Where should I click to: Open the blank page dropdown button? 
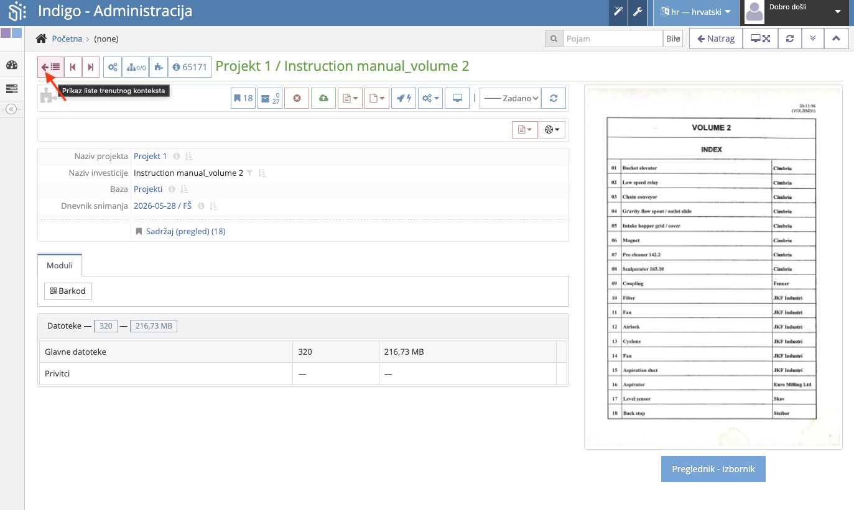pos(377,98)
